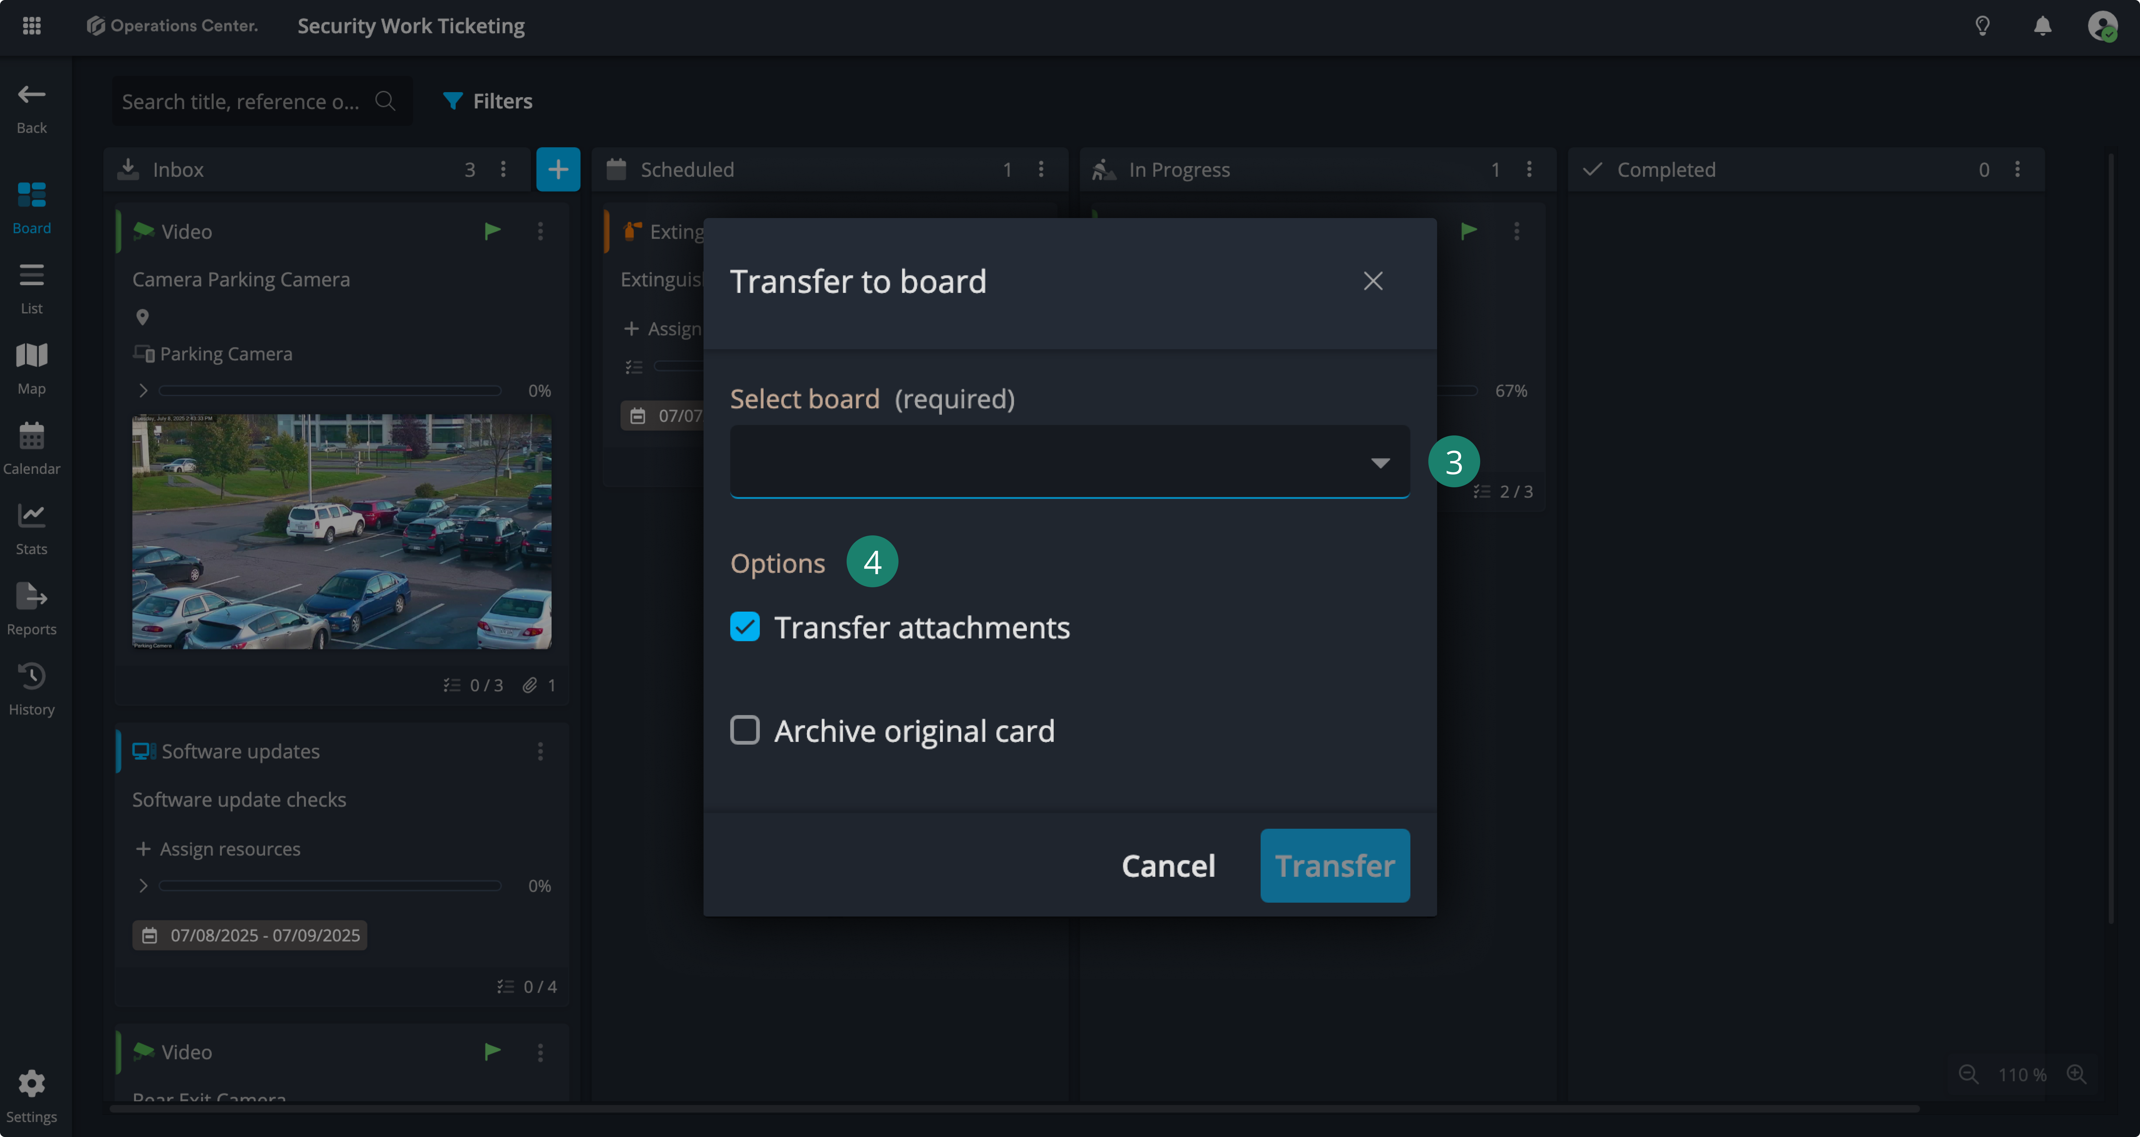This screenshot has width=2140, height=1137.
Task: Expand checklist of Camera Parking Camera card
Action: 143,390
